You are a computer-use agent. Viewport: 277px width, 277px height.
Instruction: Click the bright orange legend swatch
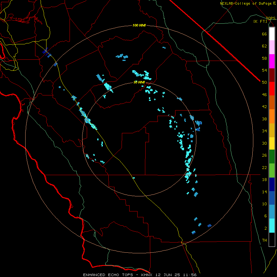point(272,116)
